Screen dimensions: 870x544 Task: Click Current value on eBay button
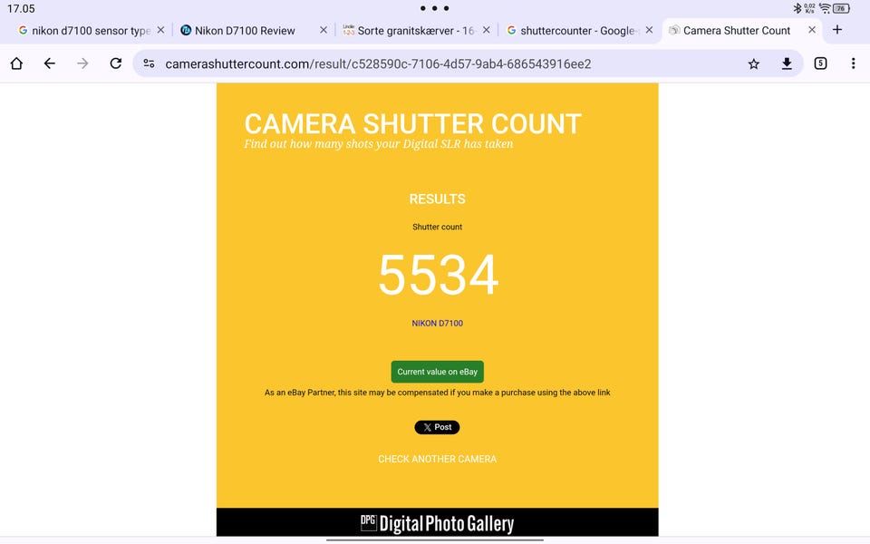[437, 372]
